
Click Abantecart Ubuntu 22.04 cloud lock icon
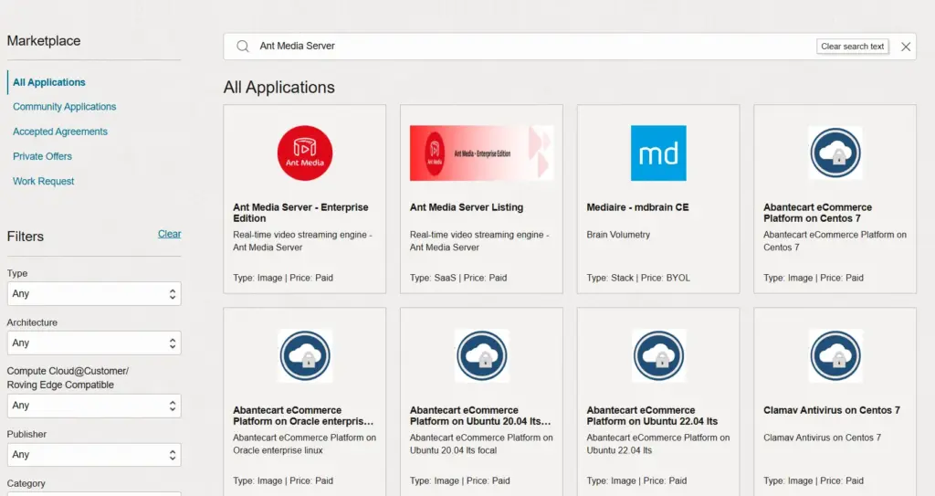pyautogui.click(x=658, y=355)
